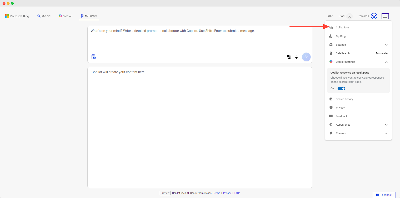Expand the Settings chevron

[x=386, y=45]
